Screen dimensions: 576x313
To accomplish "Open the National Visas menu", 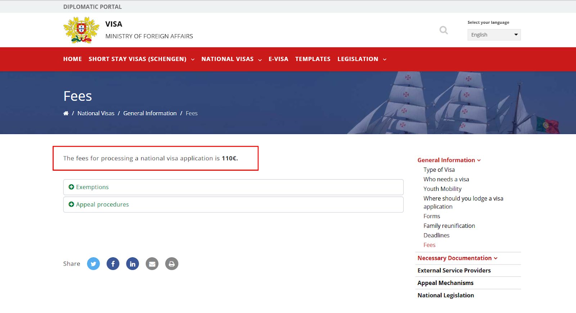I will point(231,59).
